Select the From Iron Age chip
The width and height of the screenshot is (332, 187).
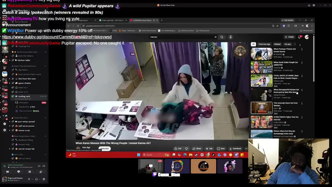pos(264,44)
